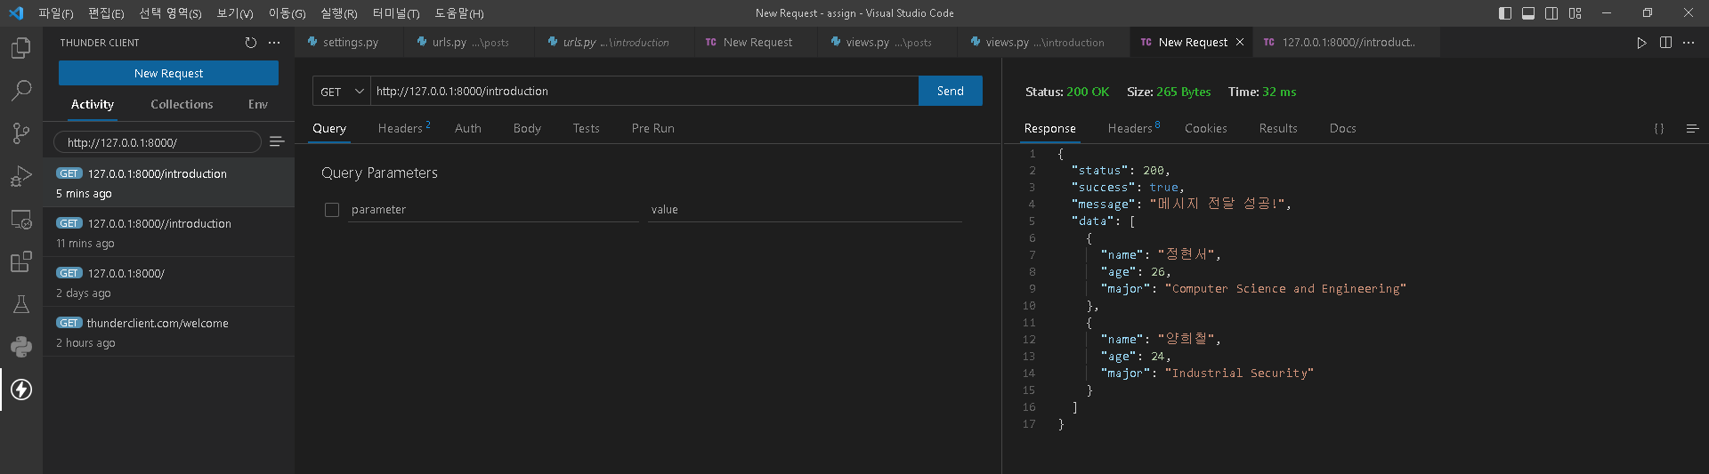The image size is (1709, 474).
Task: Open the Docs tab
Action: point(1342,128)
